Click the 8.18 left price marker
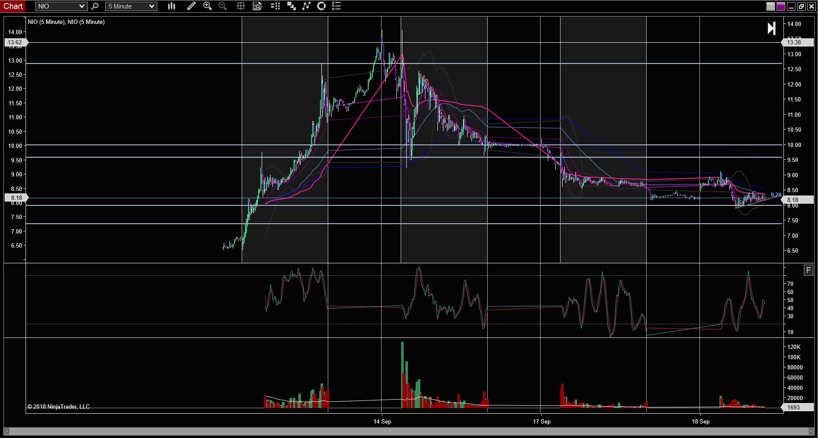 pyautogui.click(x=16, y=198)
